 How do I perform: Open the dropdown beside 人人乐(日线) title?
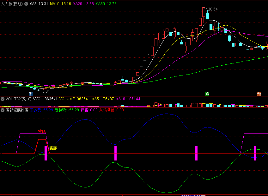(26, 4)
